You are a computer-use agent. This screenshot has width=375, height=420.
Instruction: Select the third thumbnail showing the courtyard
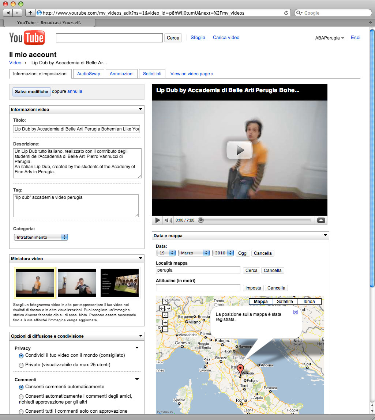(x=120, y=283)
